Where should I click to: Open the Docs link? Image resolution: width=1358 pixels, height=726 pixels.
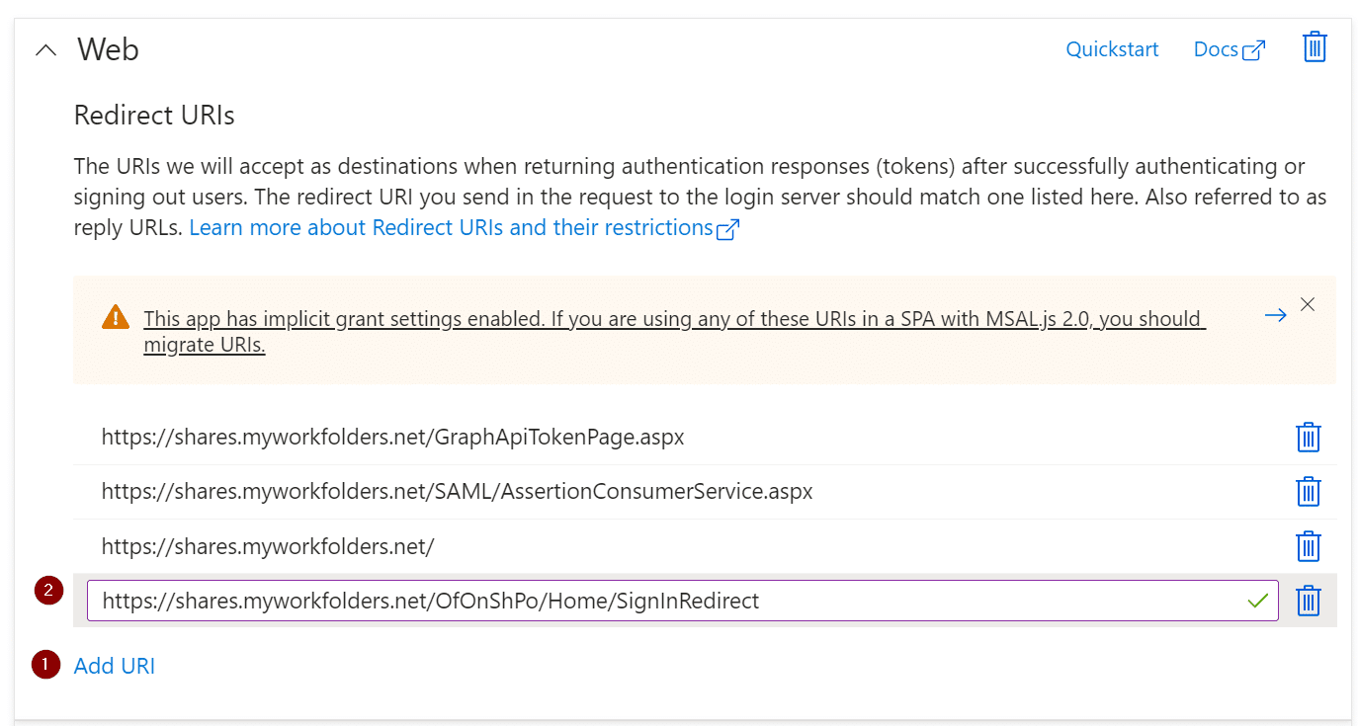(x=1216, y=49)
